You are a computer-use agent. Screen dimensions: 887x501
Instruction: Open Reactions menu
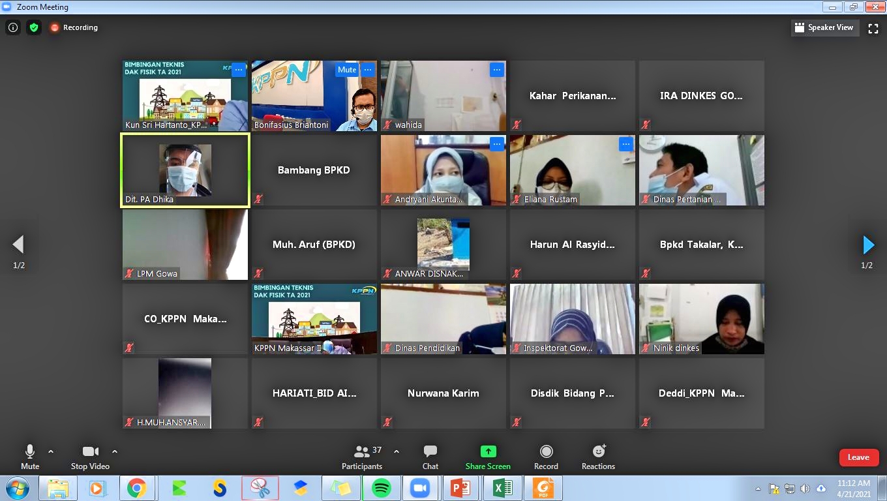tap(598, 457)
